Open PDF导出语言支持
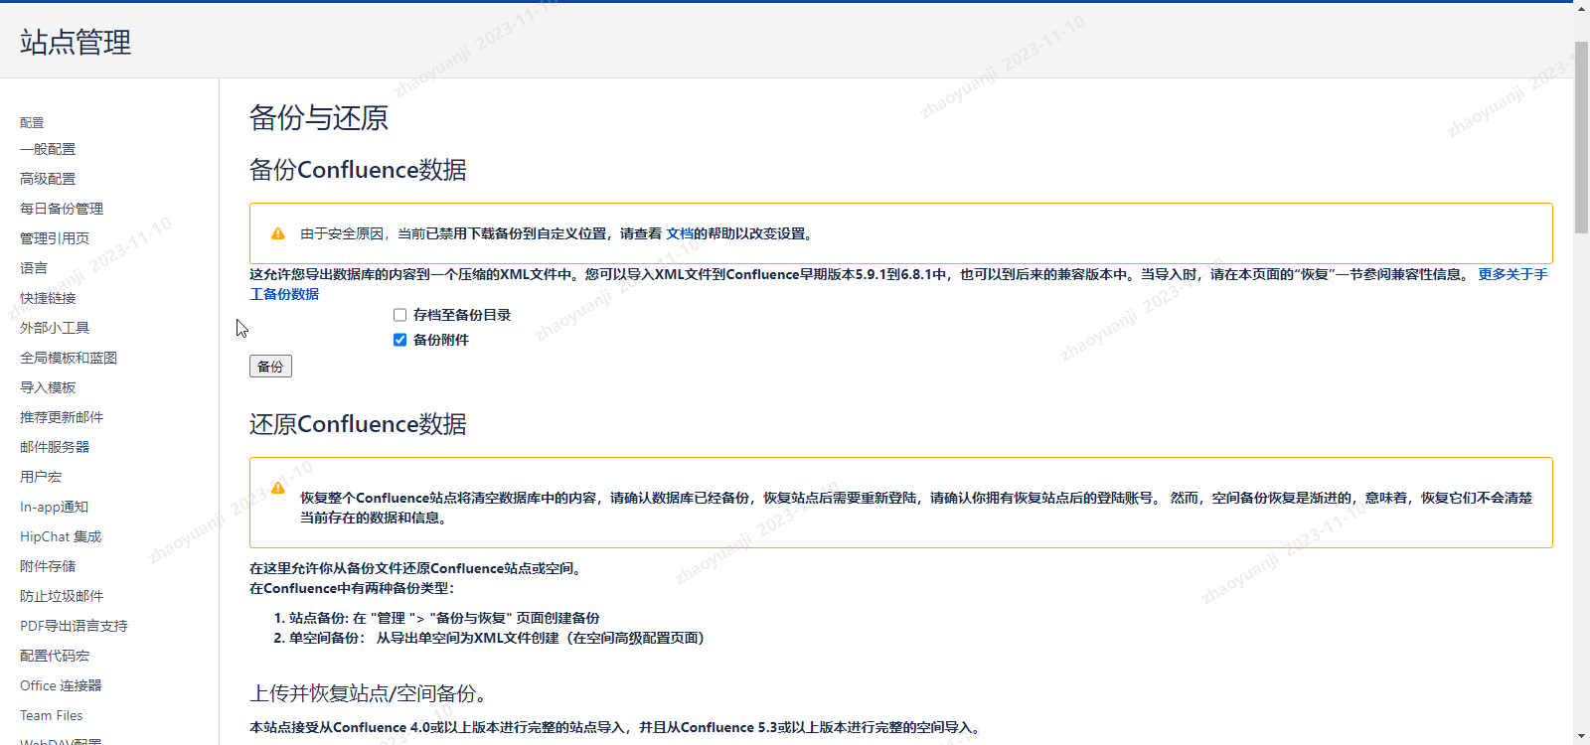1590x745 pixels. (x=74, y=626)
